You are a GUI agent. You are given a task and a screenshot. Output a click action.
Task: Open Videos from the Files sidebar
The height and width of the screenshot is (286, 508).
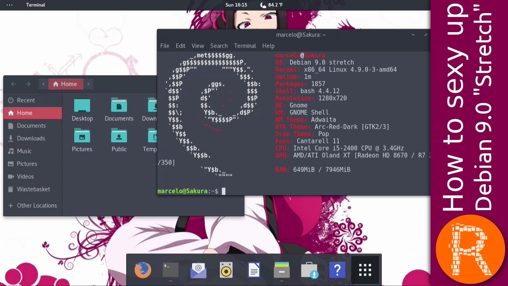33,176
